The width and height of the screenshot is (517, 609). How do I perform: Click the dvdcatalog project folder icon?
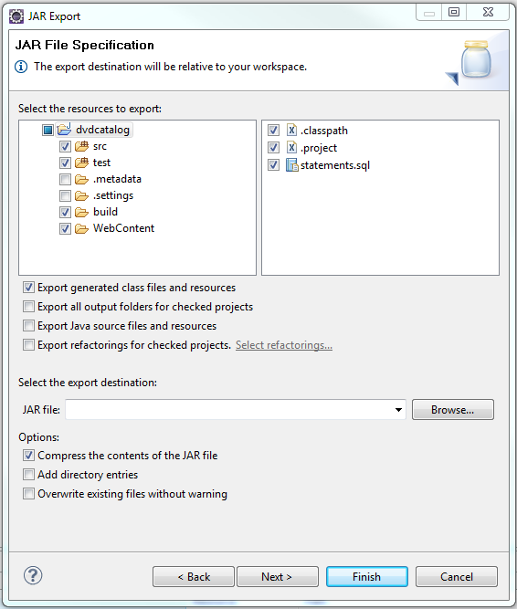(x=64, y=130)
